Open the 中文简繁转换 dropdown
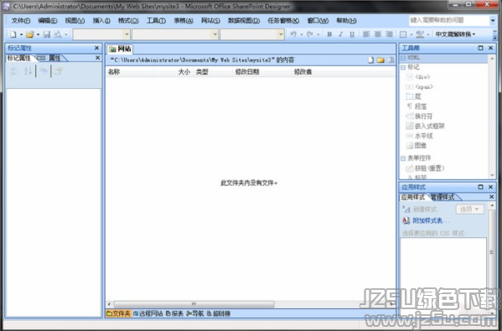 (x=455, y=34)
